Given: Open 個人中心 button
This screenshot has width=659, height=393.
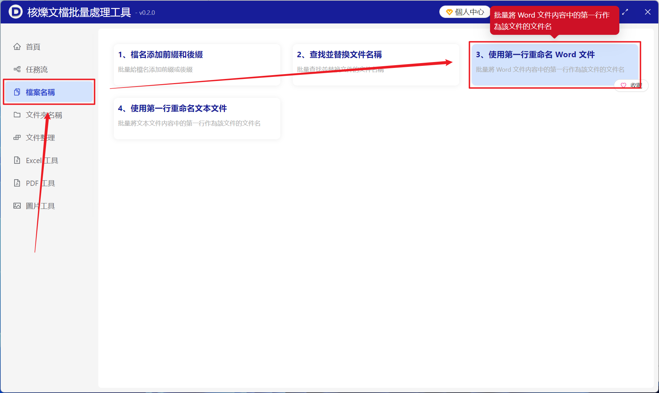Looking at the screenshot, I should 465,12.
